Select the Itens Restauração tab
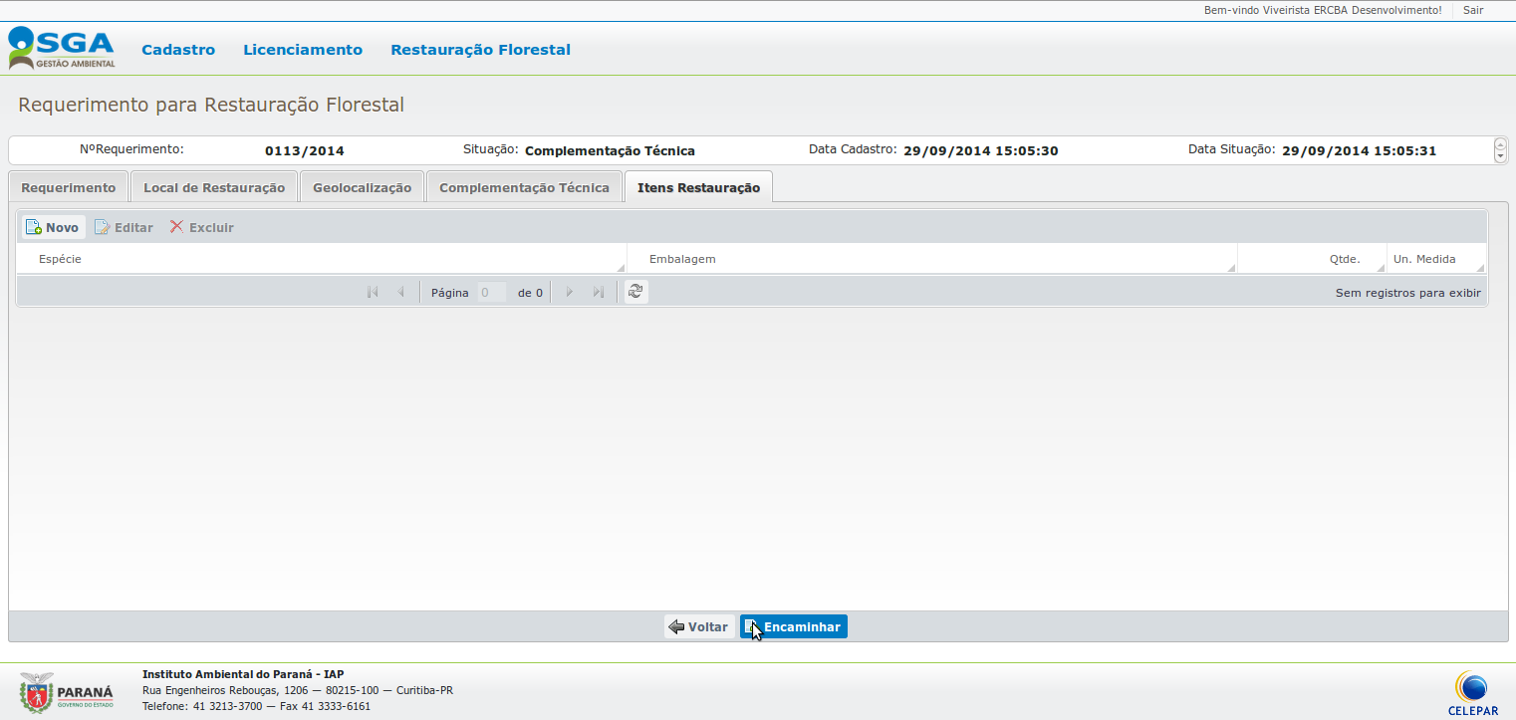This screenshot has width=1516, height=720. [x=698, y=187]
